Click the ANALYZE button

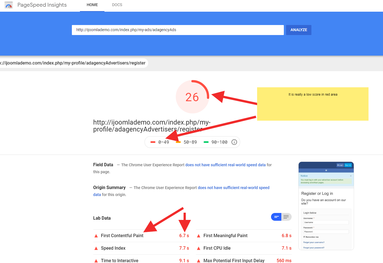[x=299, y=30]
